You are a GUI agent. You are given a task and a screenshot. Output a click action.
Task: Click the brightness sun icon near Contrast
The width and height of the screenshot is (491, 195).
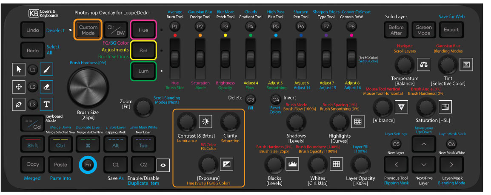206,122
